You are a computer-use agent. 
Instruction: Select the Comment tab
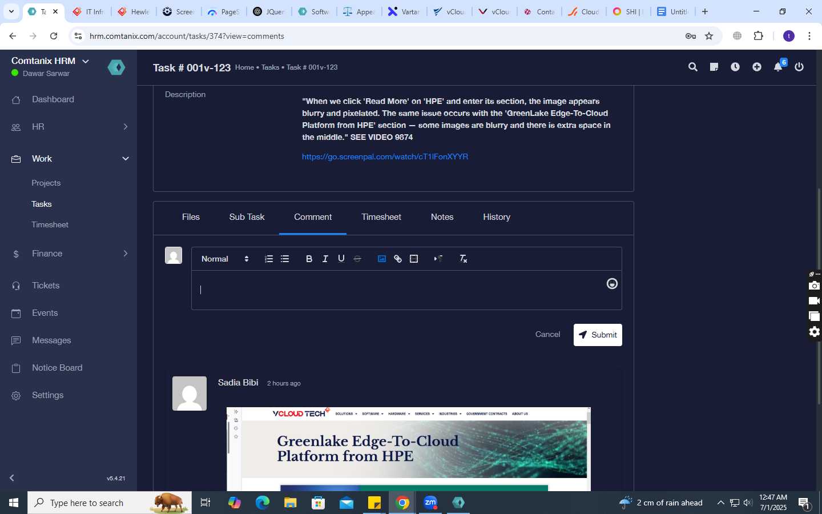313,217
